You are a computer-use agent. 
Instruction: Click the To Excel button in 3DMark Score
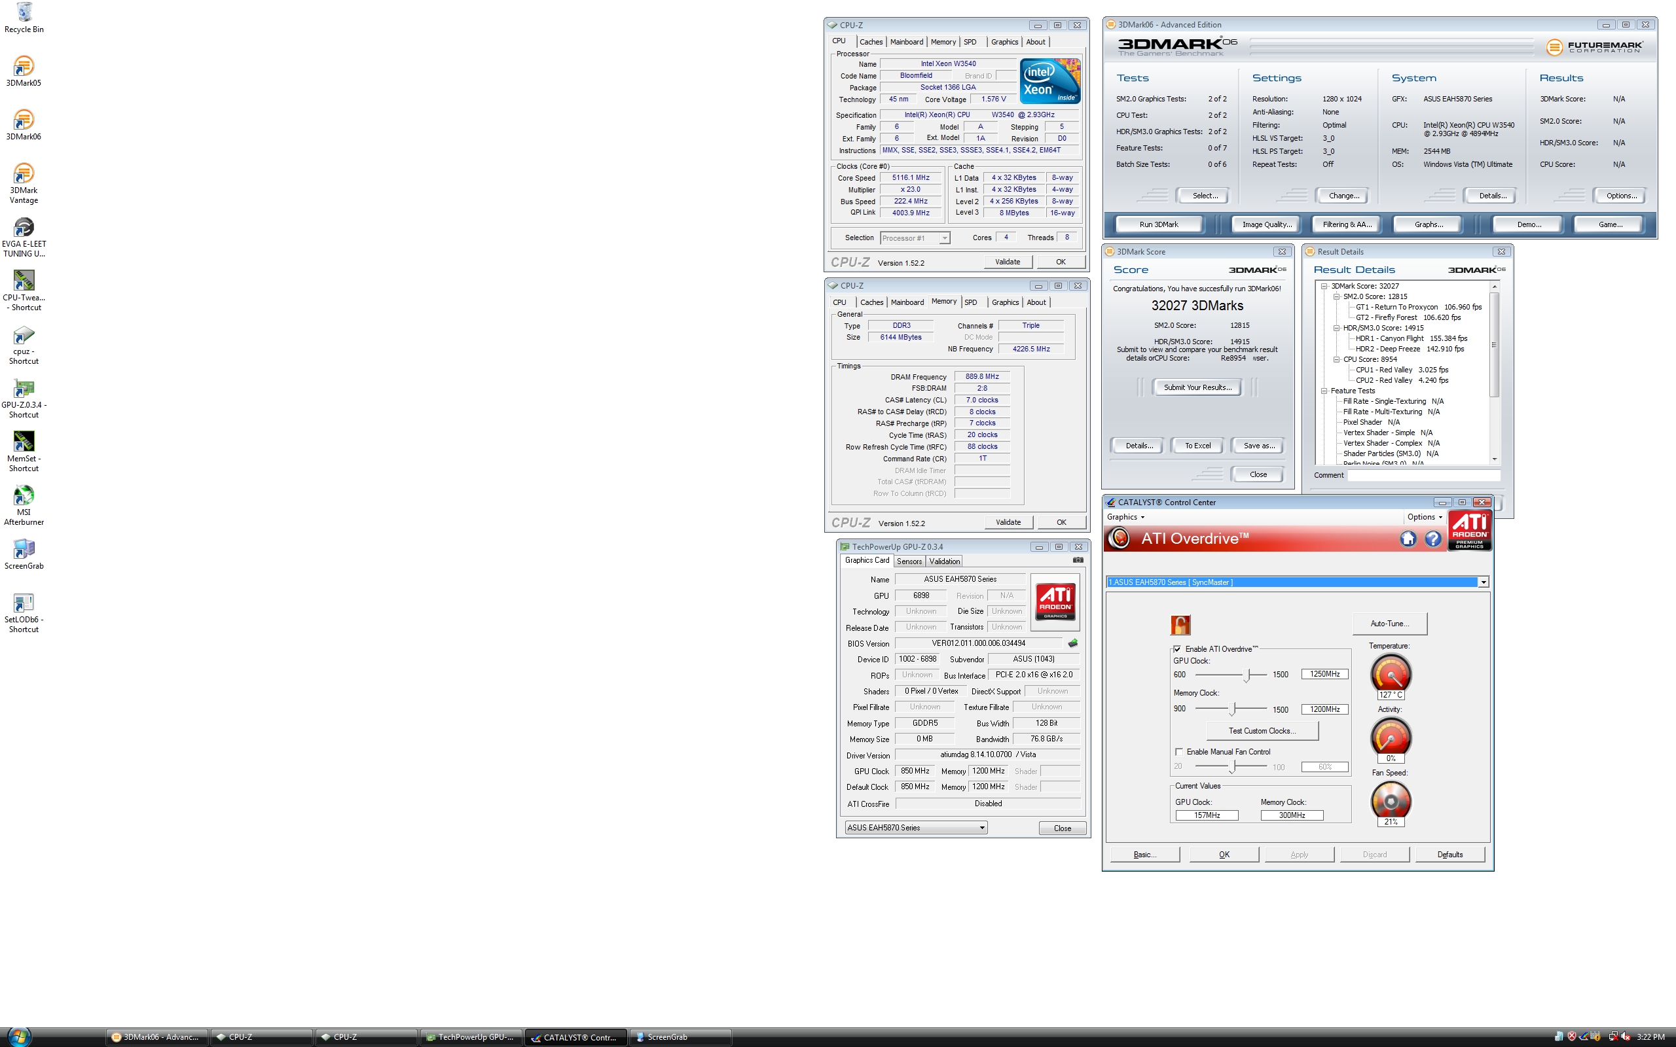1197,446
